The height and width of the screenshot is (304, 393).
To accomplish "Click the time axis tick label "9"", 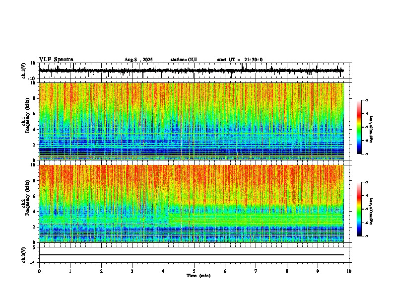I will (x=318, y=271).
